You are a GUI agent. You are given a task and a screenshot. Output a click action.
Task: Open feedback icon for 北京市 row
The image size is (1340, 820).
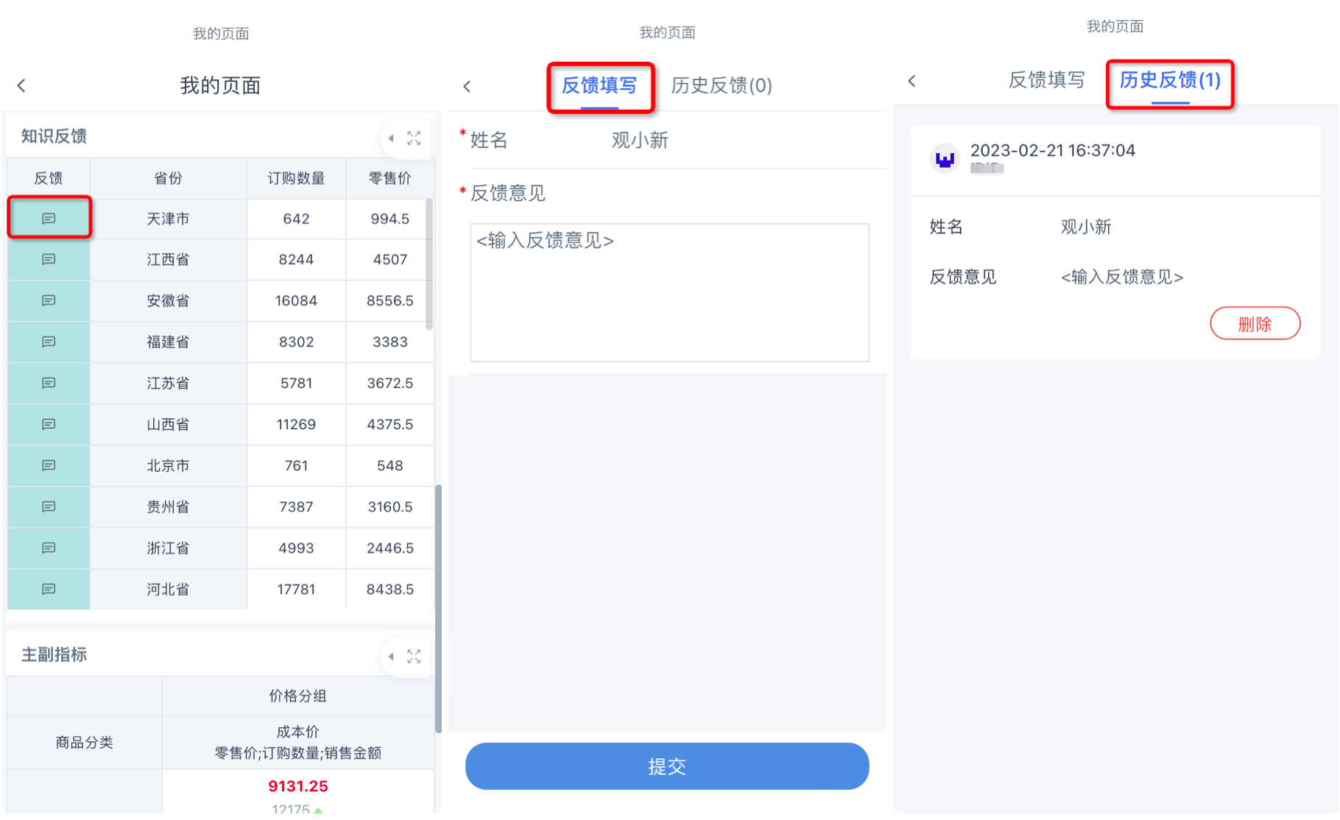pyautogui.click(x=49, y=466)
